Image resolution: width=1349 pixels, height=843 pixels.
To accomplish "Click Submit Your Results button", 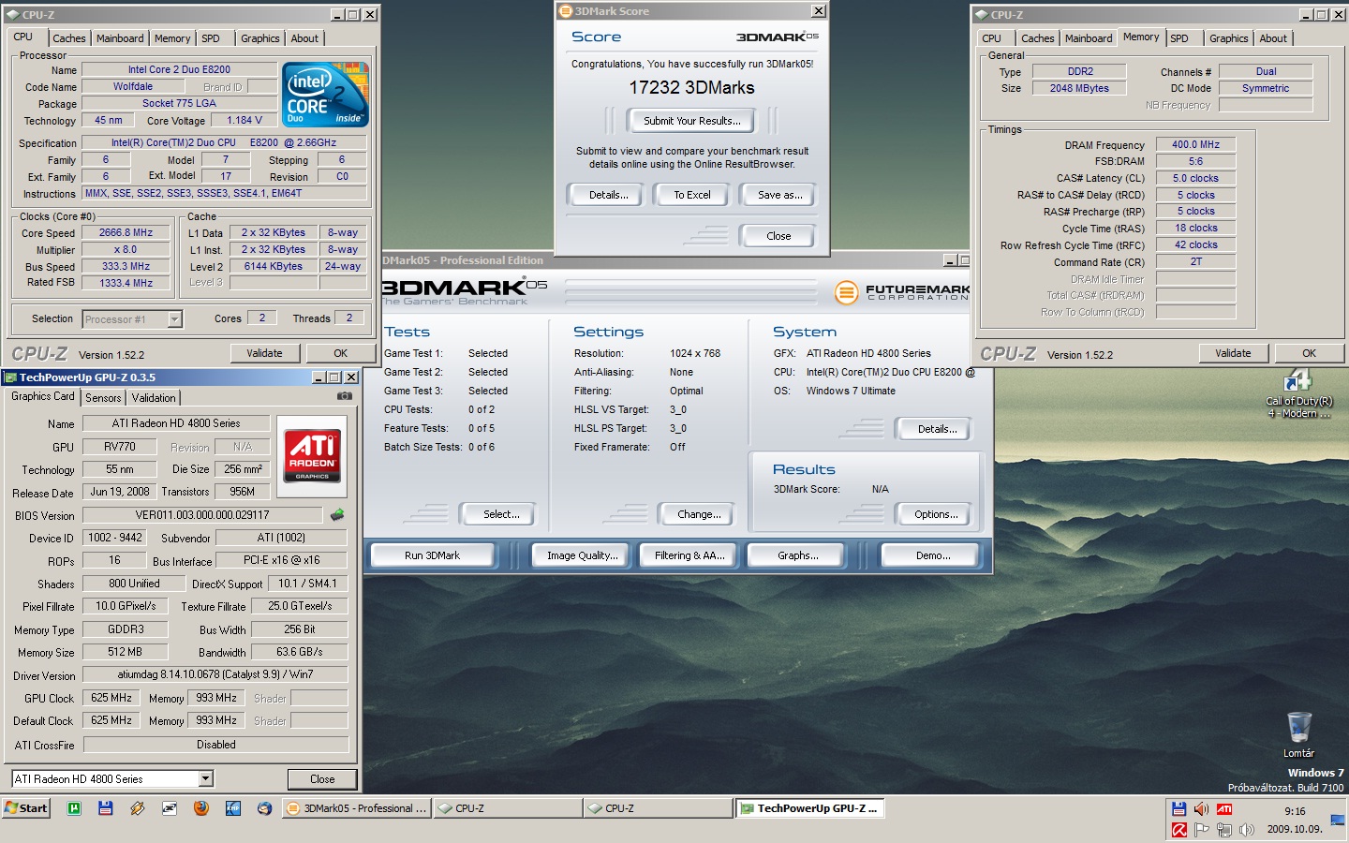I will tap(692, 121).
